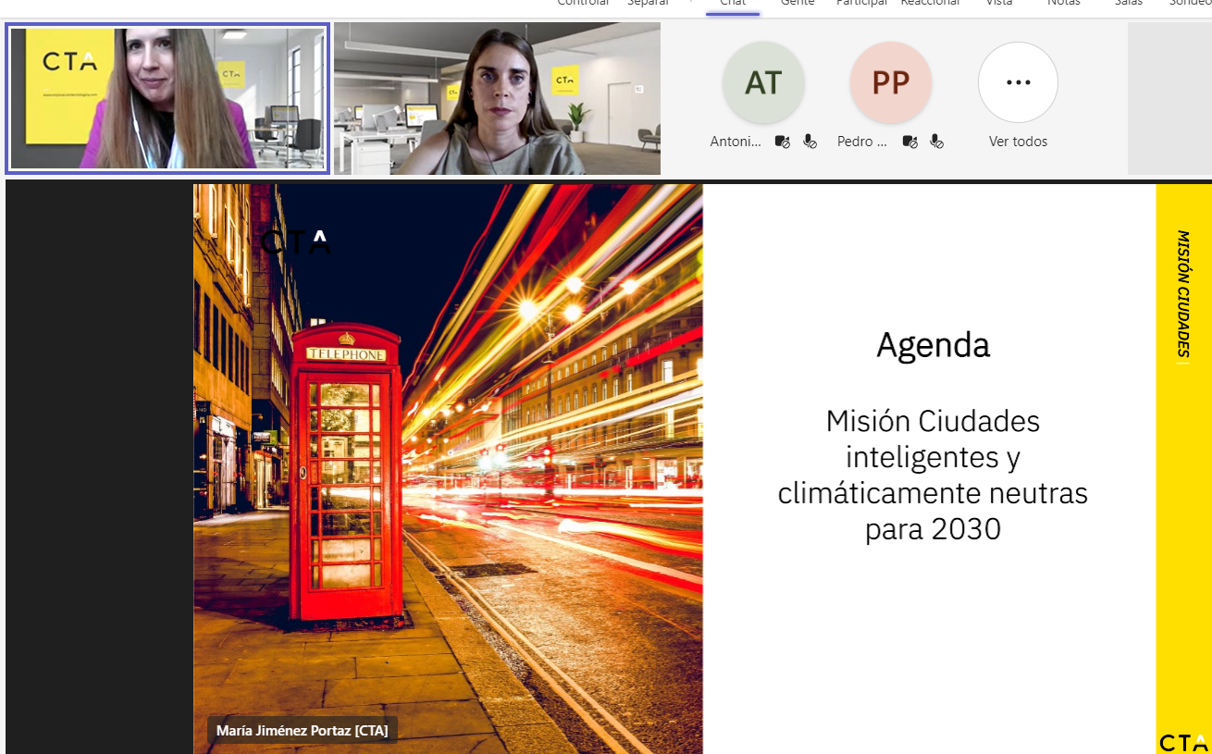Screen dimensions: 1212x754
Task: Open the Vista view options
Action: tap(998, 3)
